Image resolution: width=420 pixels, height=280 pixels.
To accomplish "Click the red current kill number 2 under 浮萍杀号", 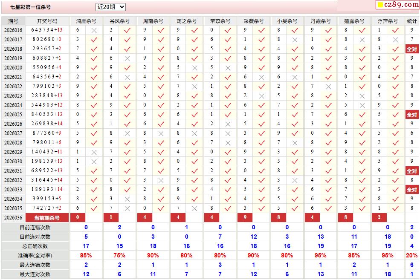I will coord(379,218).
